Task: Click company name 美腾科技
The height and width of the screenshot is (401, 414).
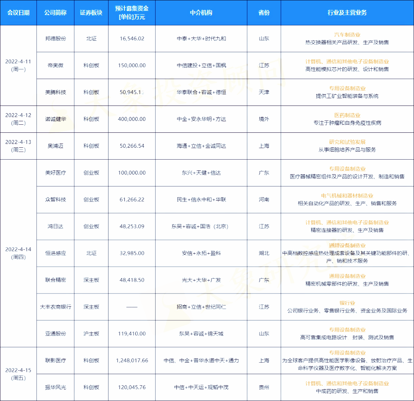Action: pos(56,92)
